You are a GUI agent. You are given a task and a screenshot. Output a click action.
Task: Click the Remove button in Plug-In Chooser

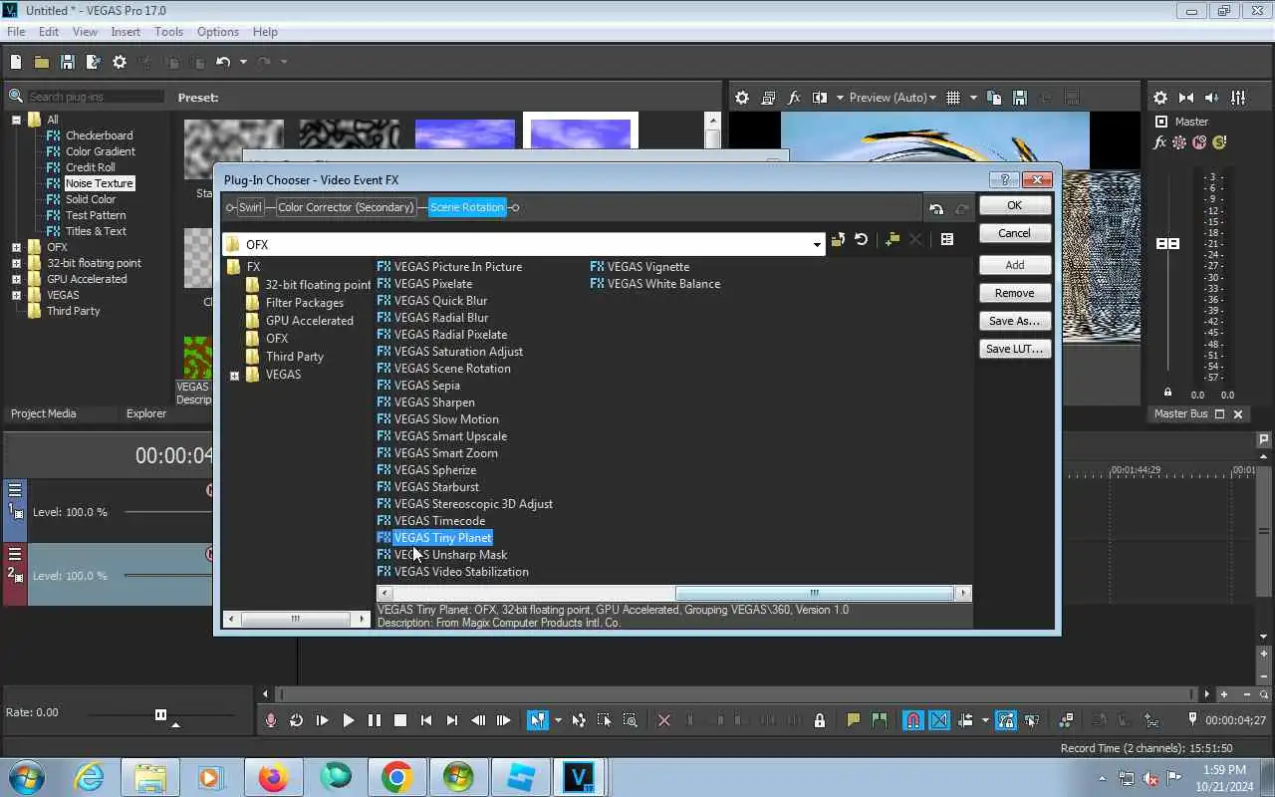coord(1014,293)
